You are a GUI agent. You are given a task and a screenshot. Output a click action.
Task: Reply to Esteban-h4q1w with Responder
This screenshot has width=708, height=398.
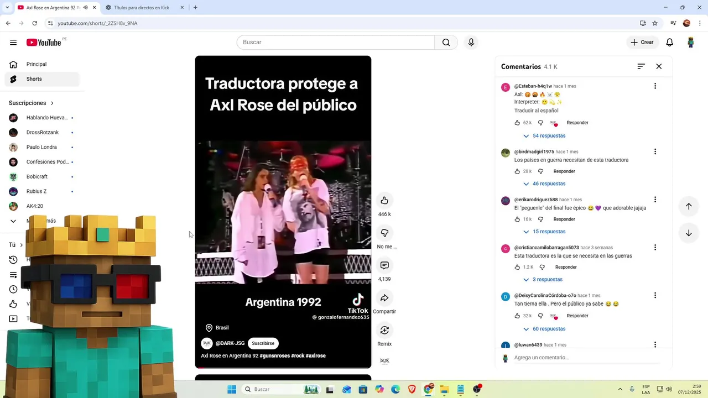577,123
